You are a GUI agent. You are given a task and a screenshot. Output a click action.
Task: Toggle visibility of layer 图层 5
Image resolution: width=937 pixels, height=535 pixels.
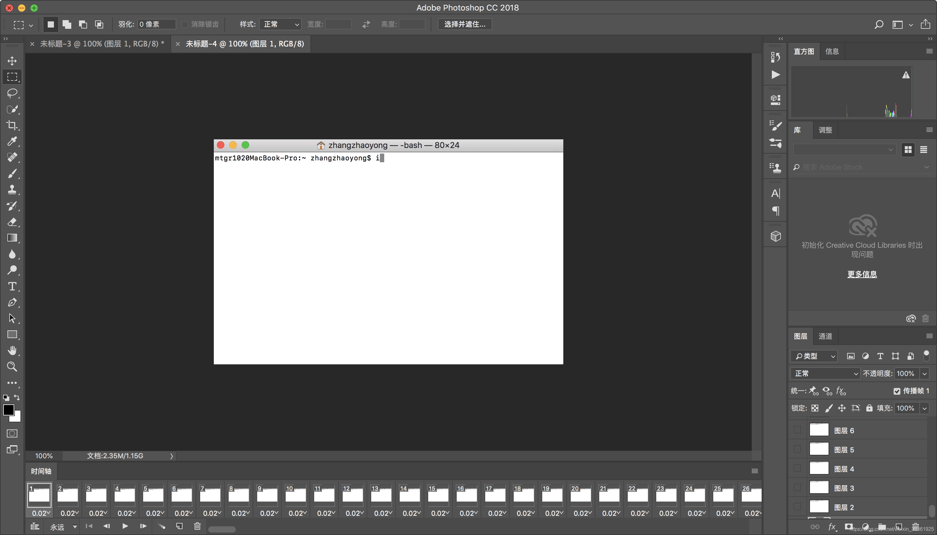pos(797,449)
